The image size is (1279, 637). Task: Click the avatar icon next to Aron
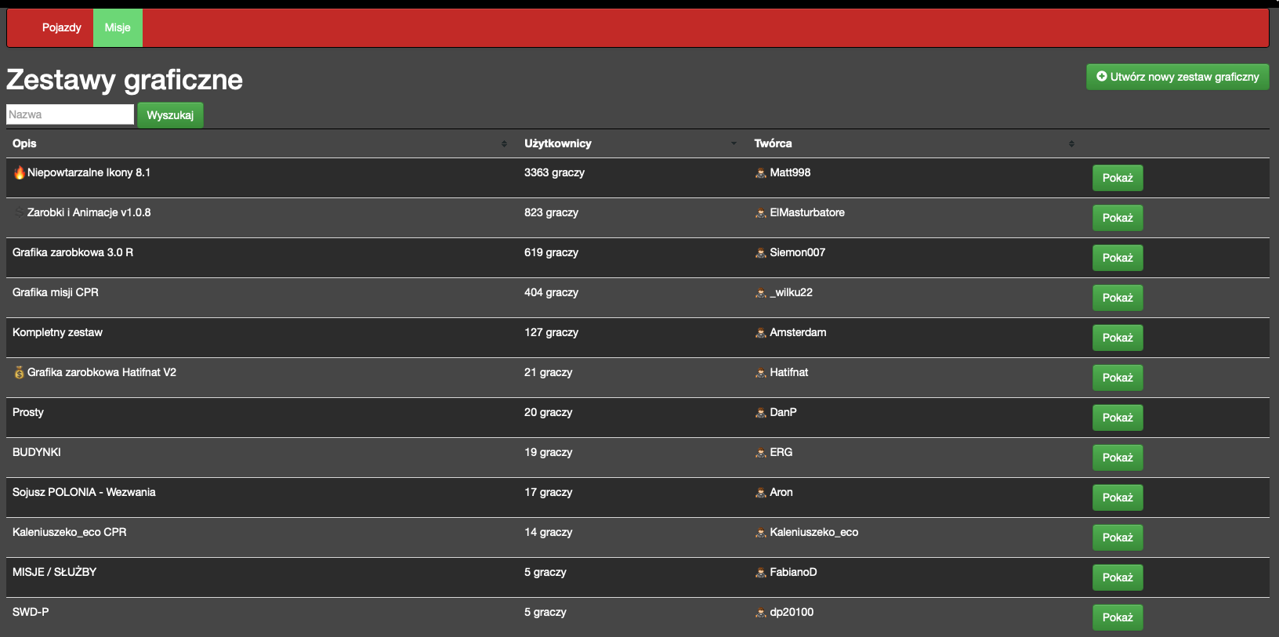point(760,492)
